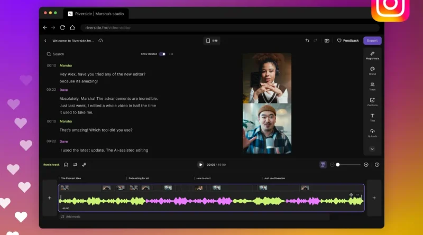Screen dimensions: 423x235
Task: Click the 'Welcome to Riverside.fm...' project title
Action: coord(73,41)
